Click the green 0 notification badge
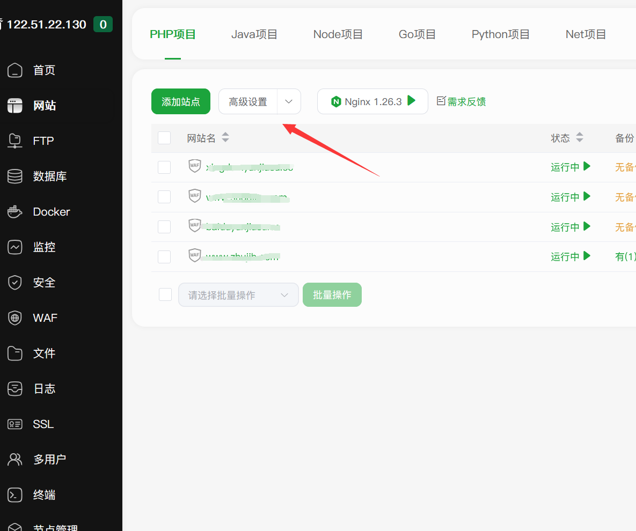Viewport: 636px width, 531px height. [103, 24]
